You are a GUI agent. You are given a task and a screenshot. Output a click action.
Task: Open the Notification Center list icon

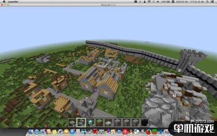tap(212, 1)
